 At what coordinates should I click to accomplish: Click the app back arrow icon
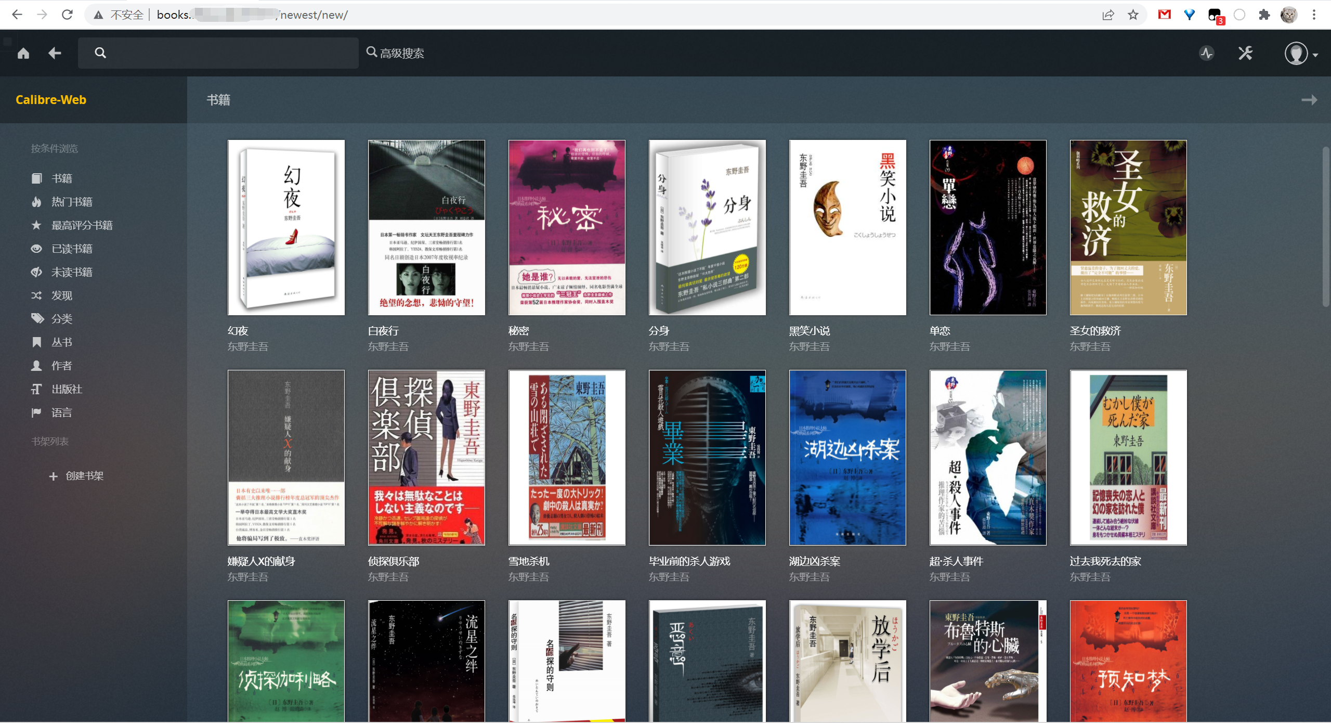coord(55,53)
